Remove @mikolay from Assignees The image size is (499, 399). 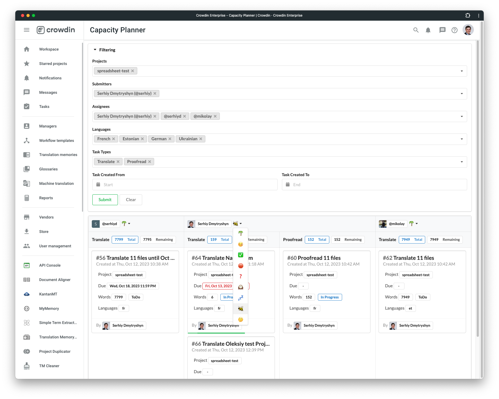(x=215, y=116)
